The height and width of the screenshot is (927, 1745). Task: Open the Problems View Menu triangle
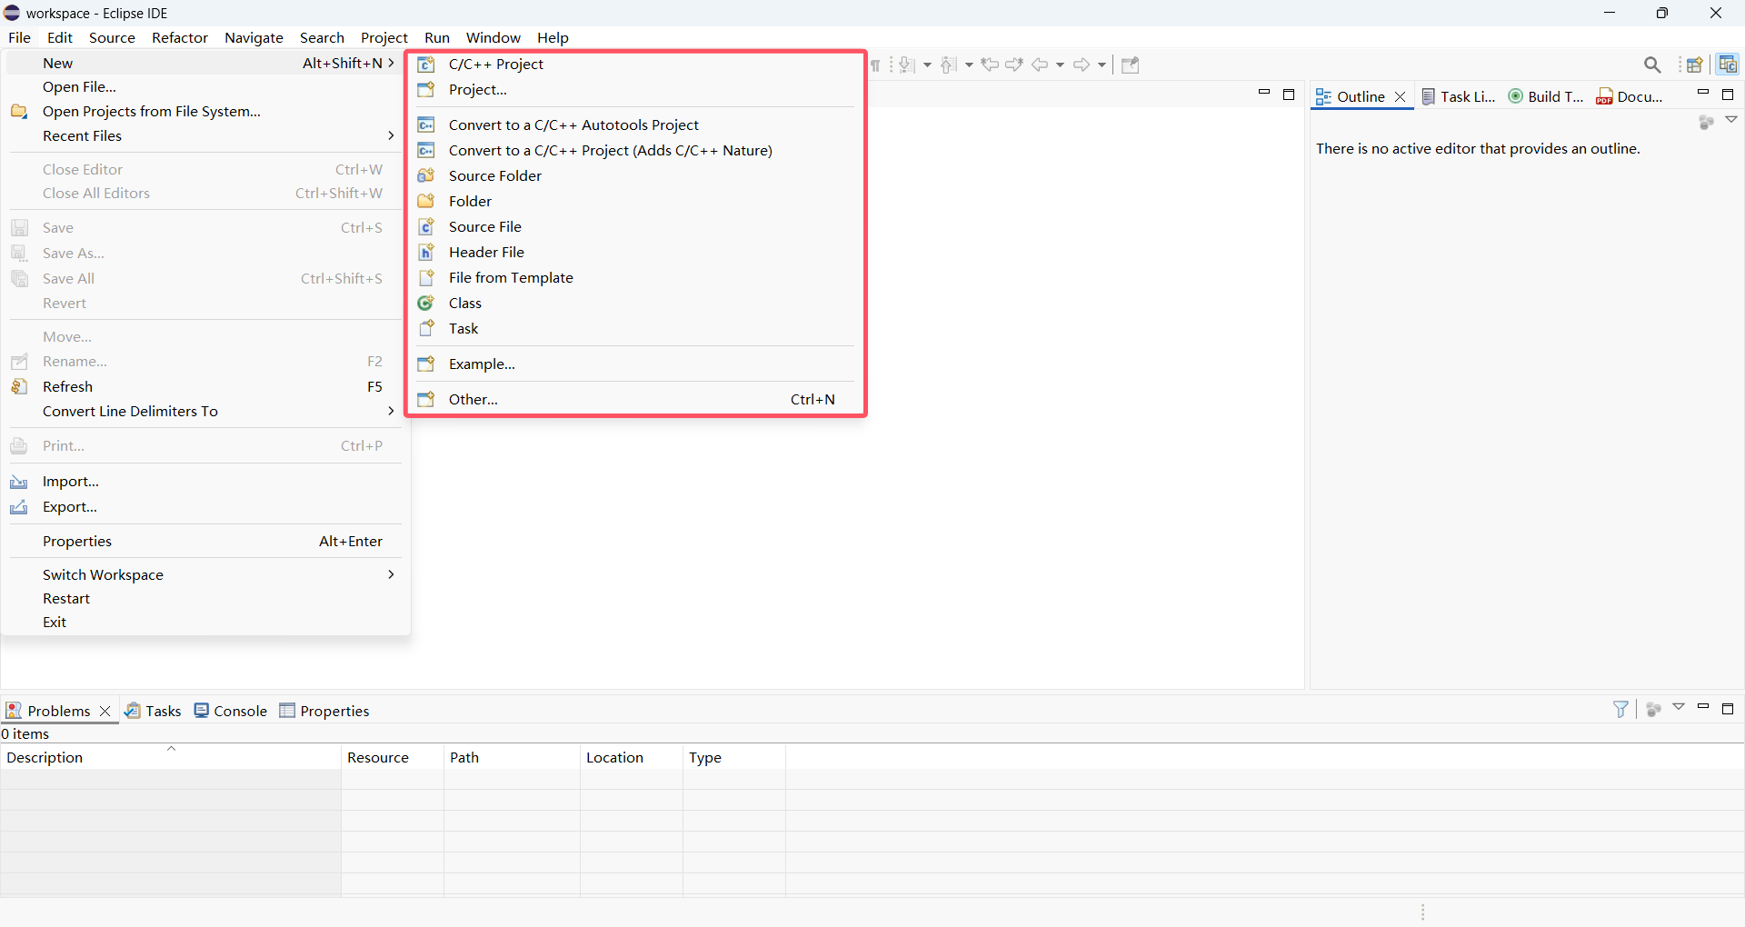point(1679,707)
